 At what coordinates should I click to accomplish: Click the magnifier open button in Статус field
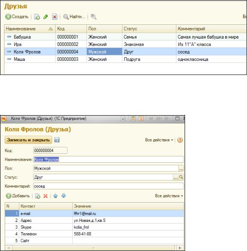click(181, 177)
